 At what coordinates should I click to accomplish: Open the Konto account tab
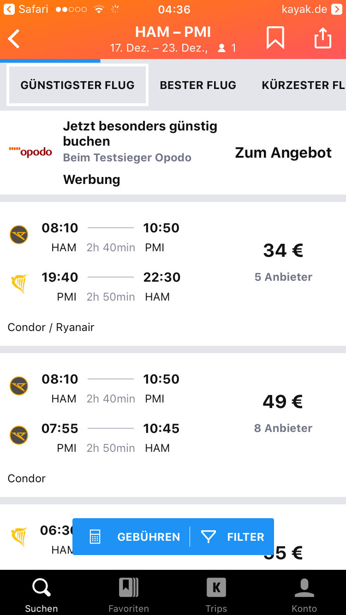304,595
